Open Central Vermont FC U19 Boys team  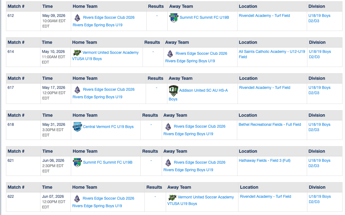pos(108,127)
